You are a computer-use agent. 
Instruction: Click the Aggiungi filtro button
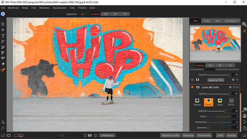pos(216,80)
